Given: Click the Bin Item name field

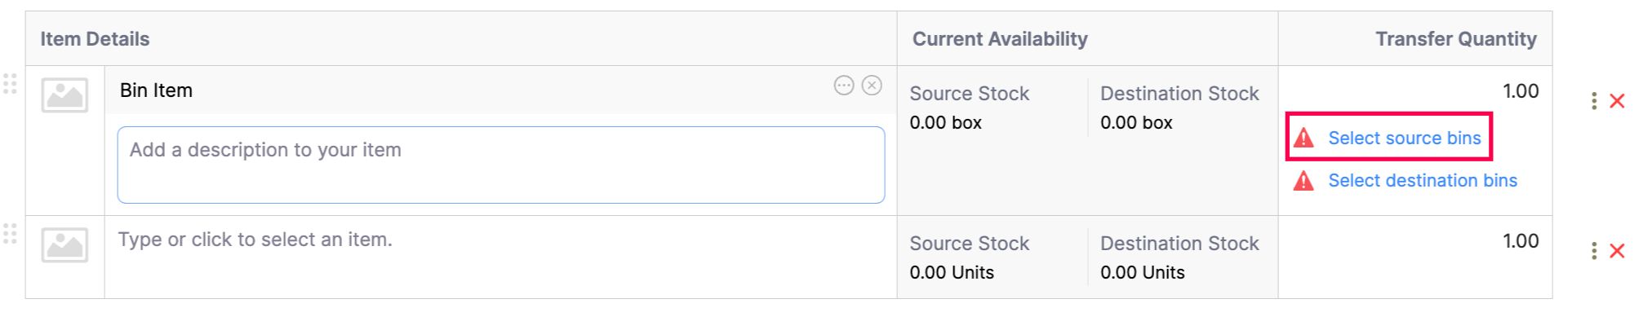Looking at the screenshot, I should [x=472, y=90].
